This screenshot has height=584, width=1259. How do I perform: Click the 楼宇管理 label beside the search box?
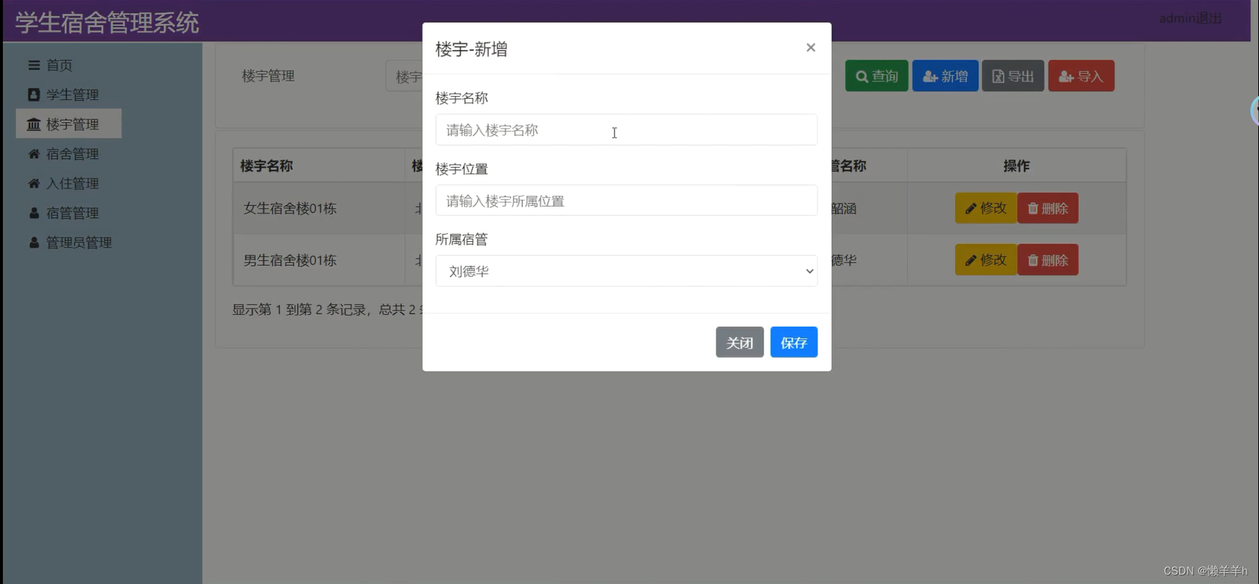(268, 76)
